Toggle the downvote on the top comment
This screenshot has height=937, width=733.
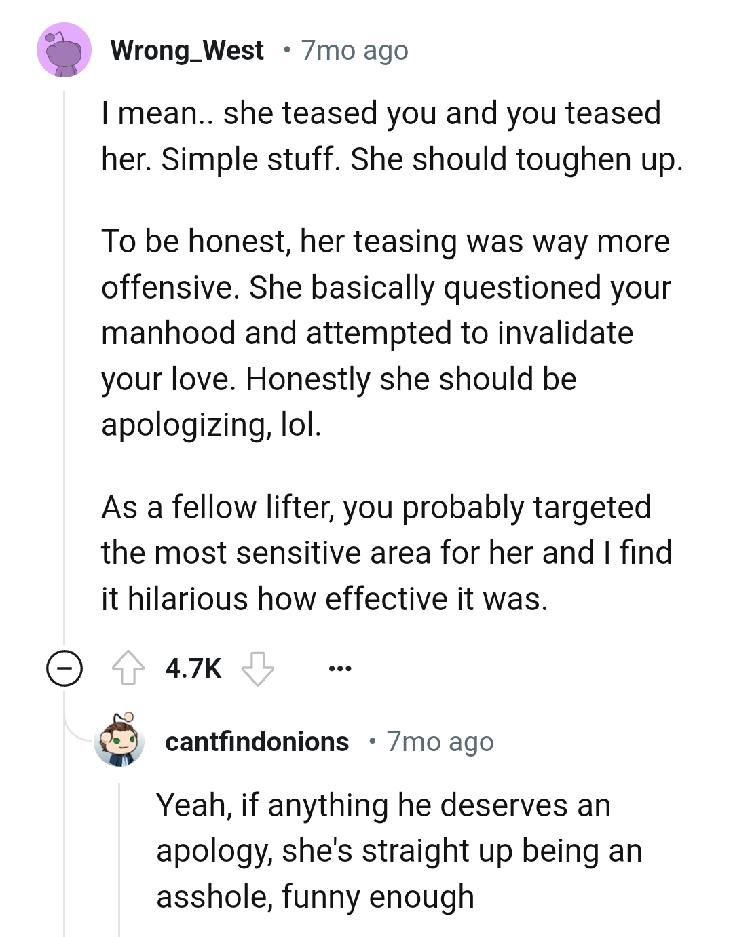(259, 668)
